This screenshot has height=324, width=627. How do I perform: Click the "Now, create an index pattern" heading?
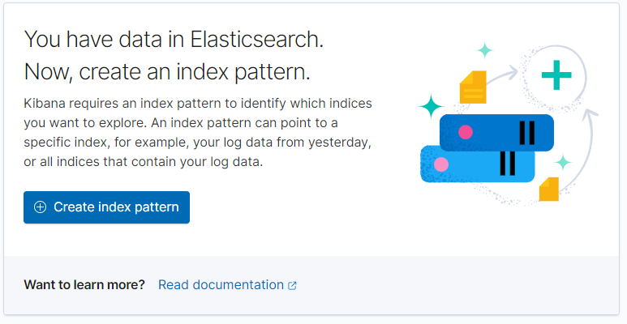[x=167, y=71]
